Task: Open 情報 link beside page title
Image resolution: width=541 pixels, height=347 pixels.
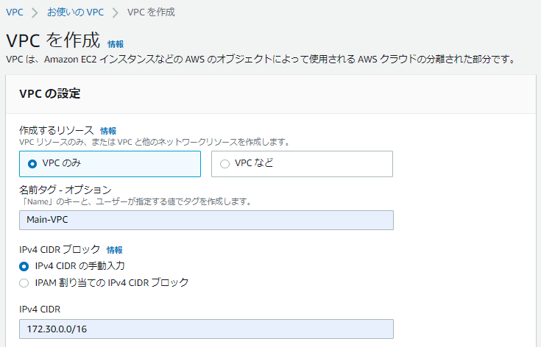Action: (116, 44)
